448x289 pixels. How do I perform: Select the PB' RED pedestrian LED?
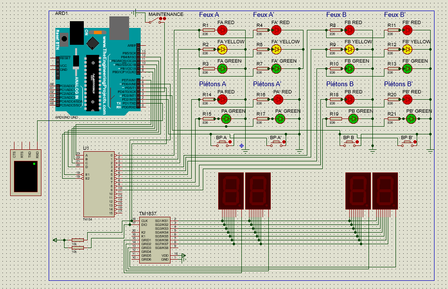point(407,99)
